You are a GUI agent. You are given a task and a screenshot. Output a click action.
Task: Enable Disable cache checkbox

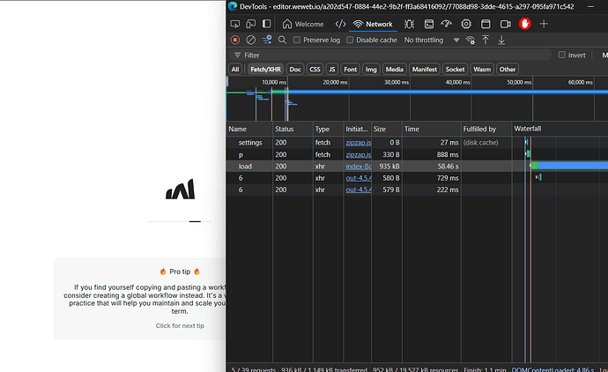tap(350, 40)
